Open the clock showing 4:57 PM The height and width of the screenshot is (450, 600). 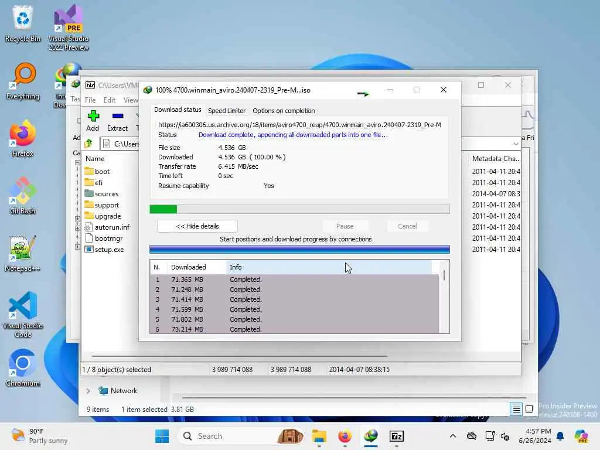pyautogui.click(x=534, y=436)
